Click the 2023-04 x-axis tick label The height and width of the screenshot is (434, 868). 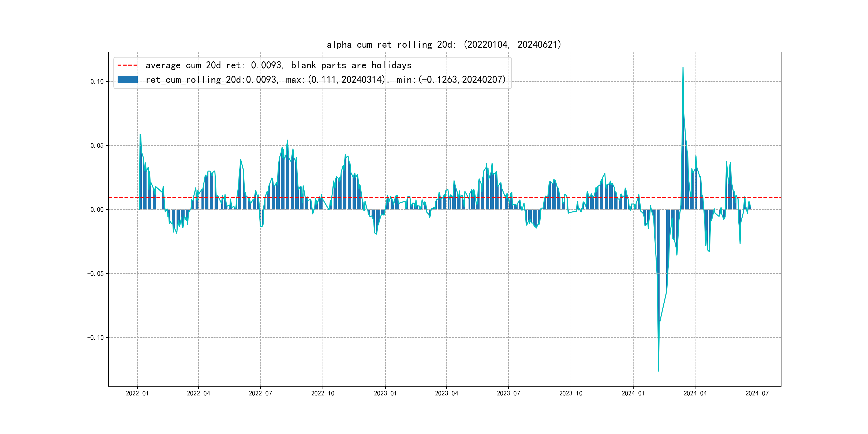point(447,393)
